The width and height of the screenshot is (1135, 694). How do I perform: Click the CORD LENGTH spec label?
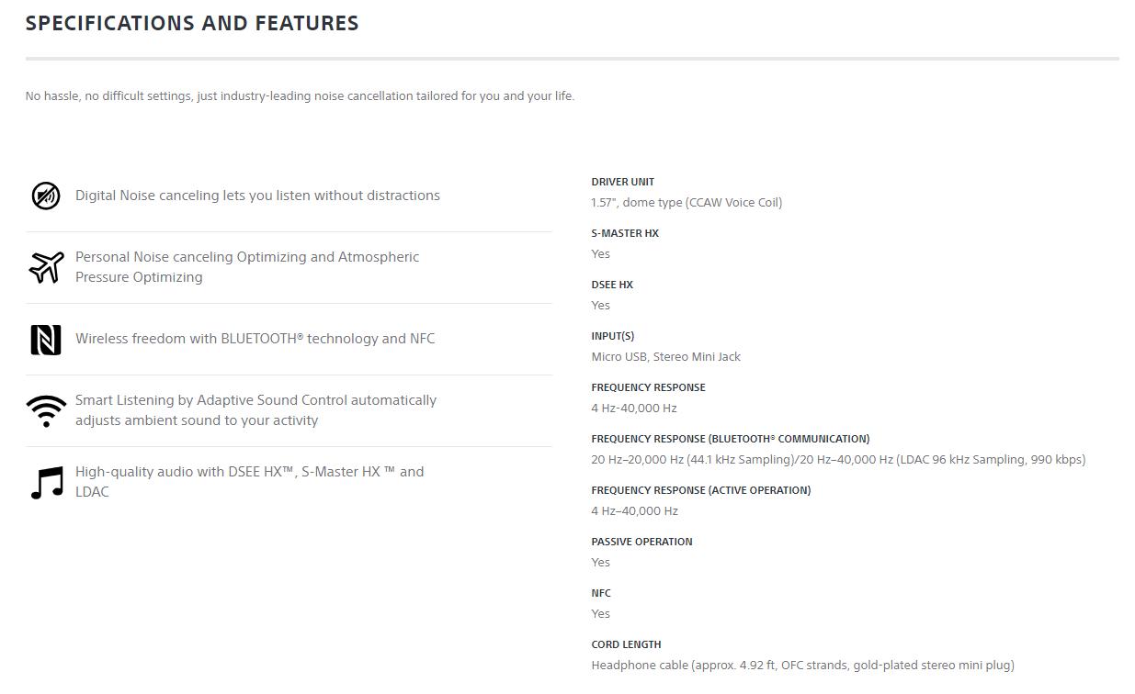[626, 644]
